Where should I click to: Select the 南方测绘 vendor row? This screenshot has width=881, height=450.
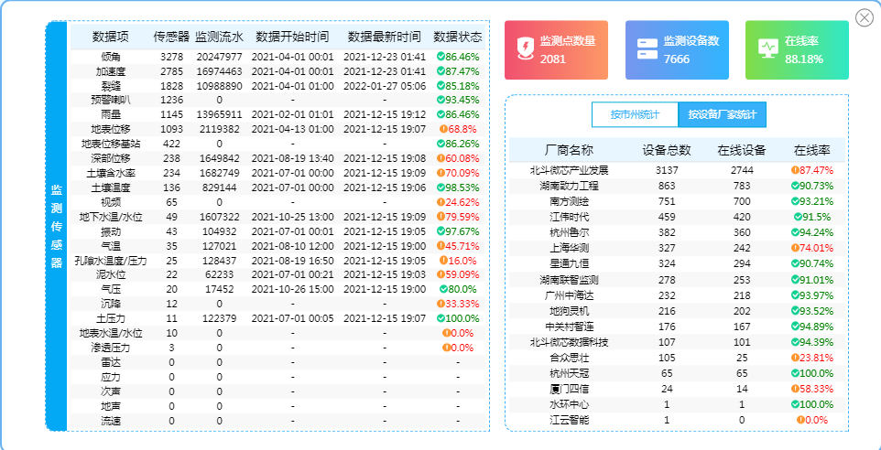click(678, 201)
